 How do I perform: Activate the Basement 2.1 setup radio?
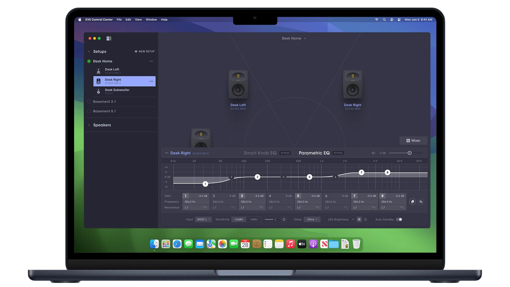pos(89,102)
